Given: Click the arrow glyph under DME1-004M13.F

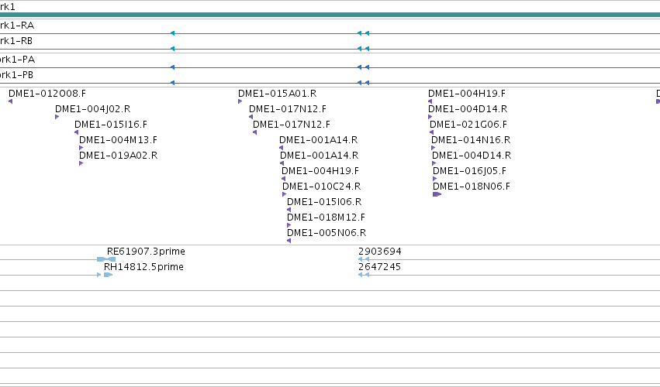Looking at the screenshot, I should (81, 148).
